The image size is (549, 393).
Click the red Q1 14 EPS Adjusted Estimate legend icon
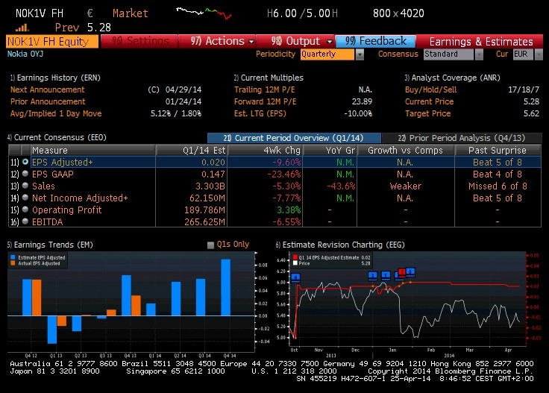tap(295, 257)
